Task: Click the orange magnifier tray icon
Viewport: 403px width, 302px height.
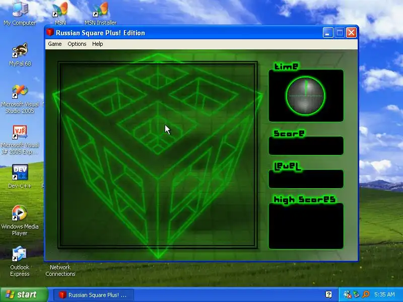Action: click(x=366, y=294)
